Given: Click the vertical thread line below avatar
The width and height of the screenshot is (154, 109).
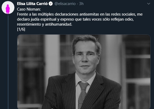Looking at the screenshot, I should click(8, 62).
